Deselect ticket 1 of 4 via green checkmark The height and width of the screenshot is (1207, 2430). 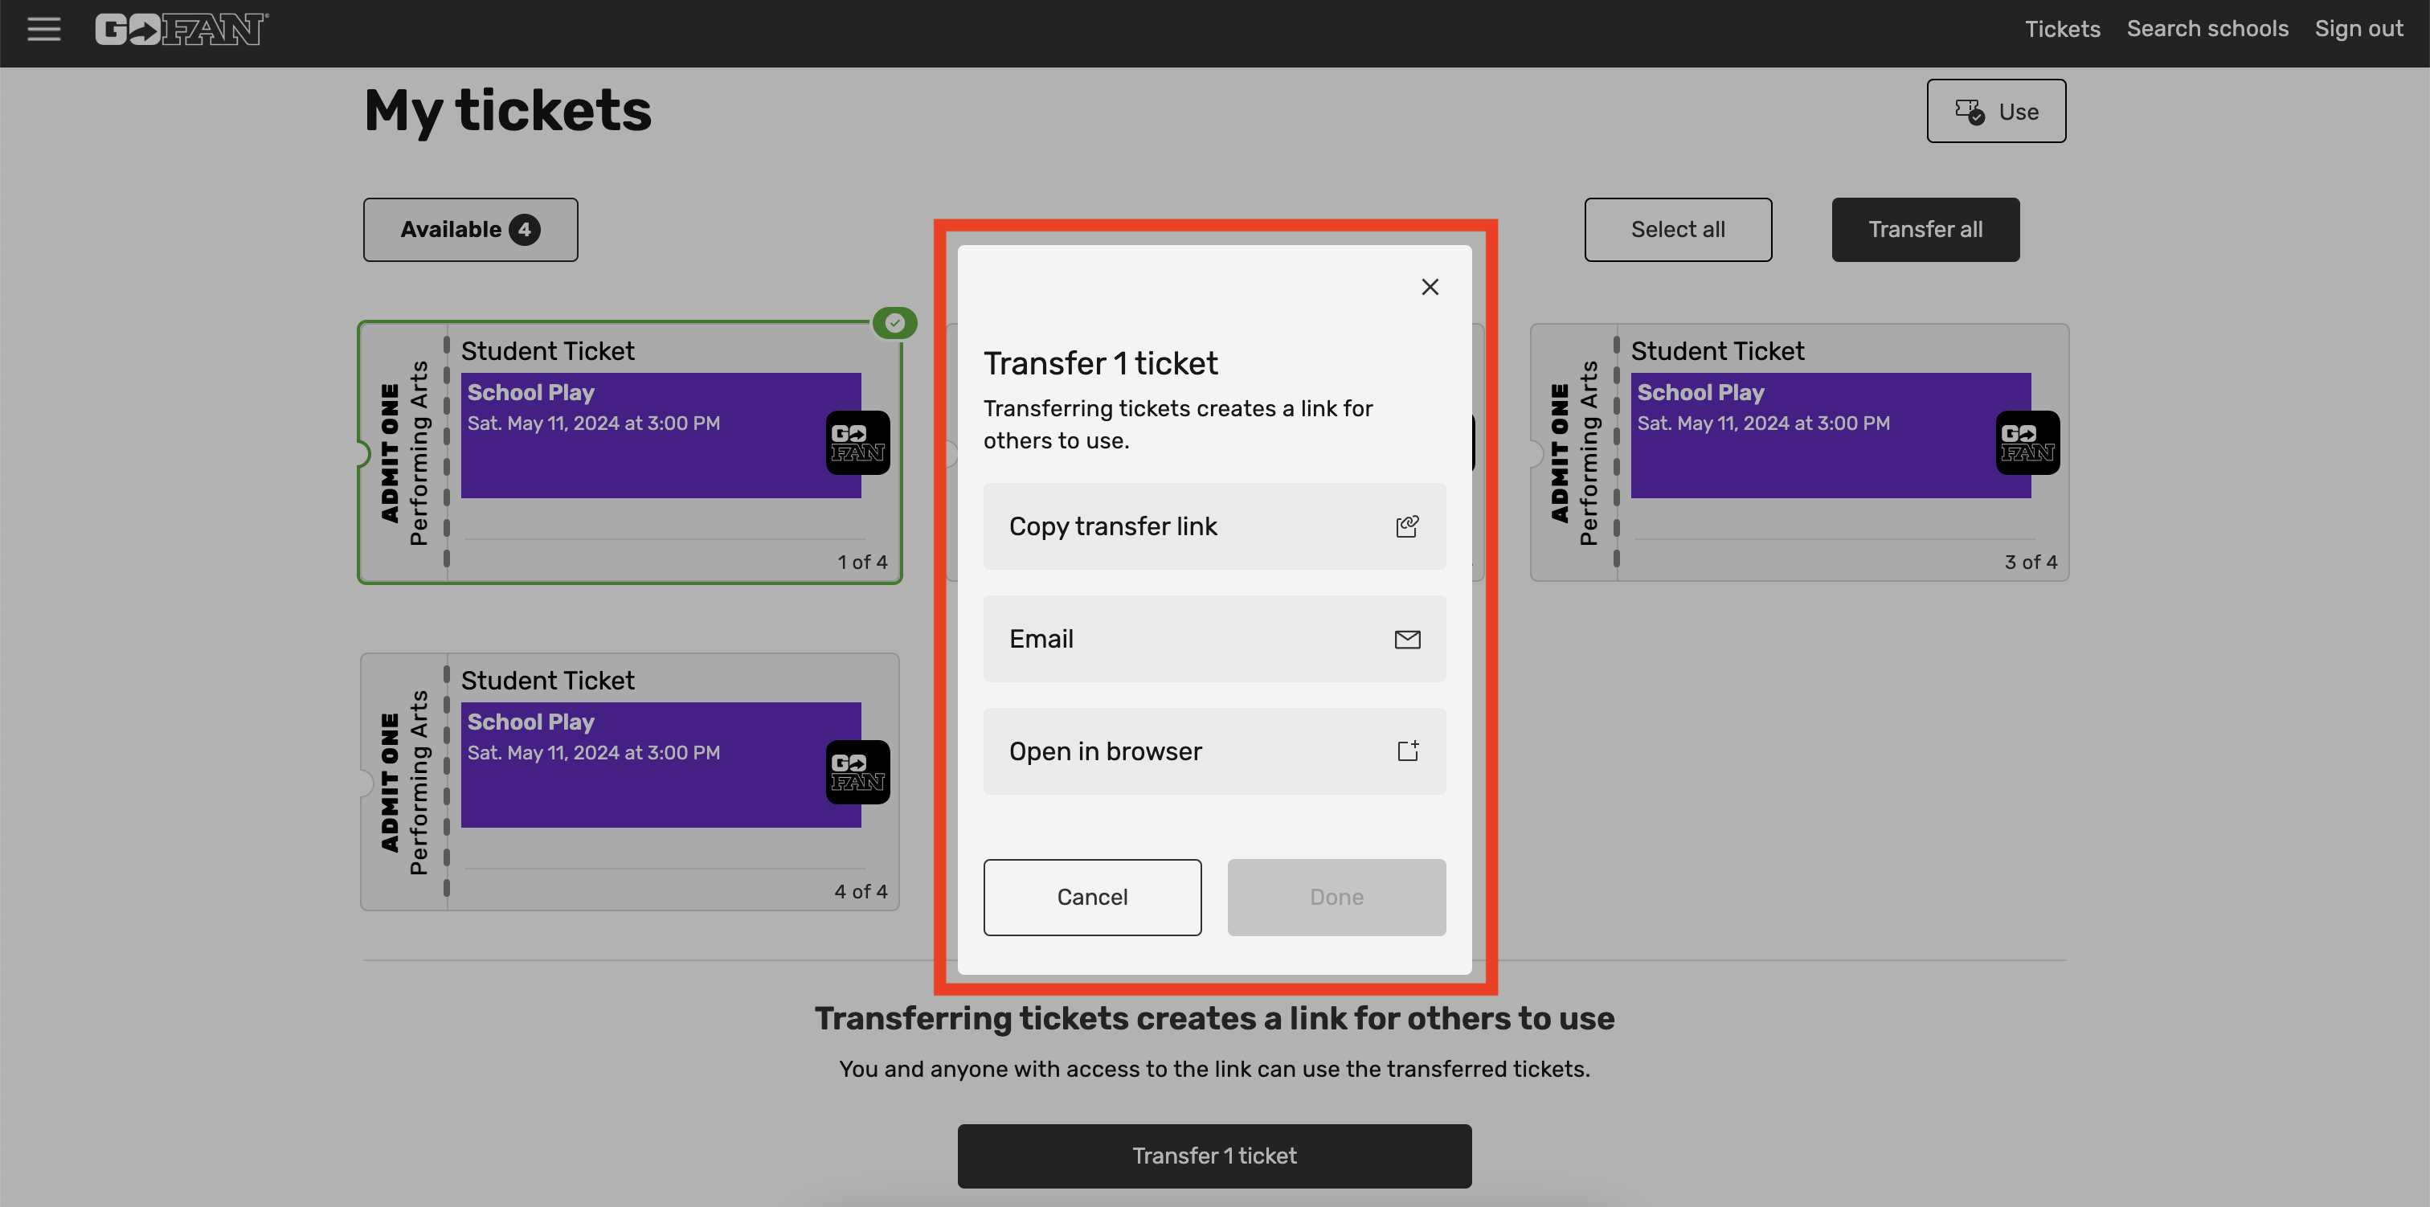(x=894, y=323)
